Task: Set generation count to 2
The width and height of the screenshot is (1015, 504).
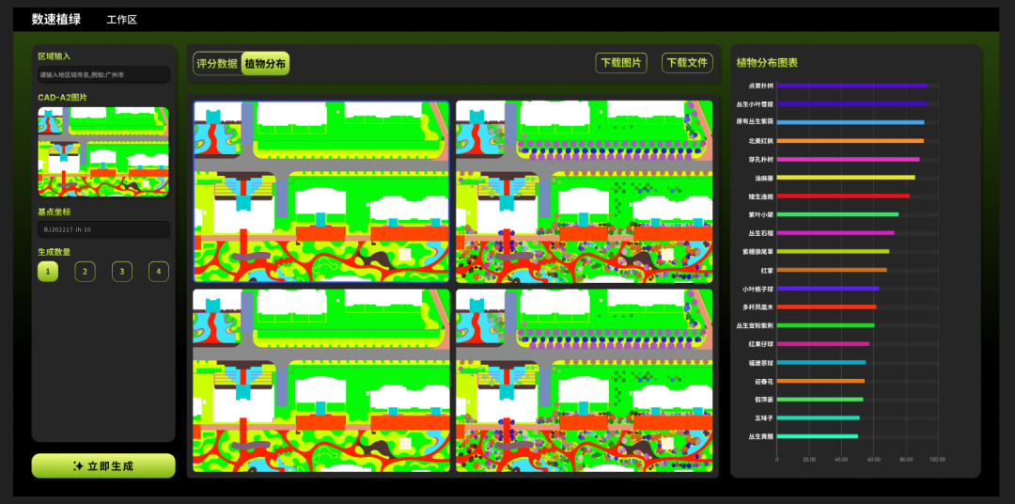Action: [85, 272]
